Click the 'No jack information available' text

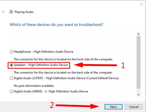[34, 86]
